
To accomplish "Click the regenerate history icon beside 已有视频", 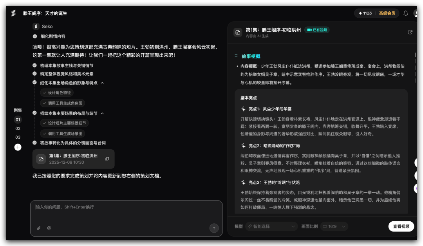I will (410, 32).
